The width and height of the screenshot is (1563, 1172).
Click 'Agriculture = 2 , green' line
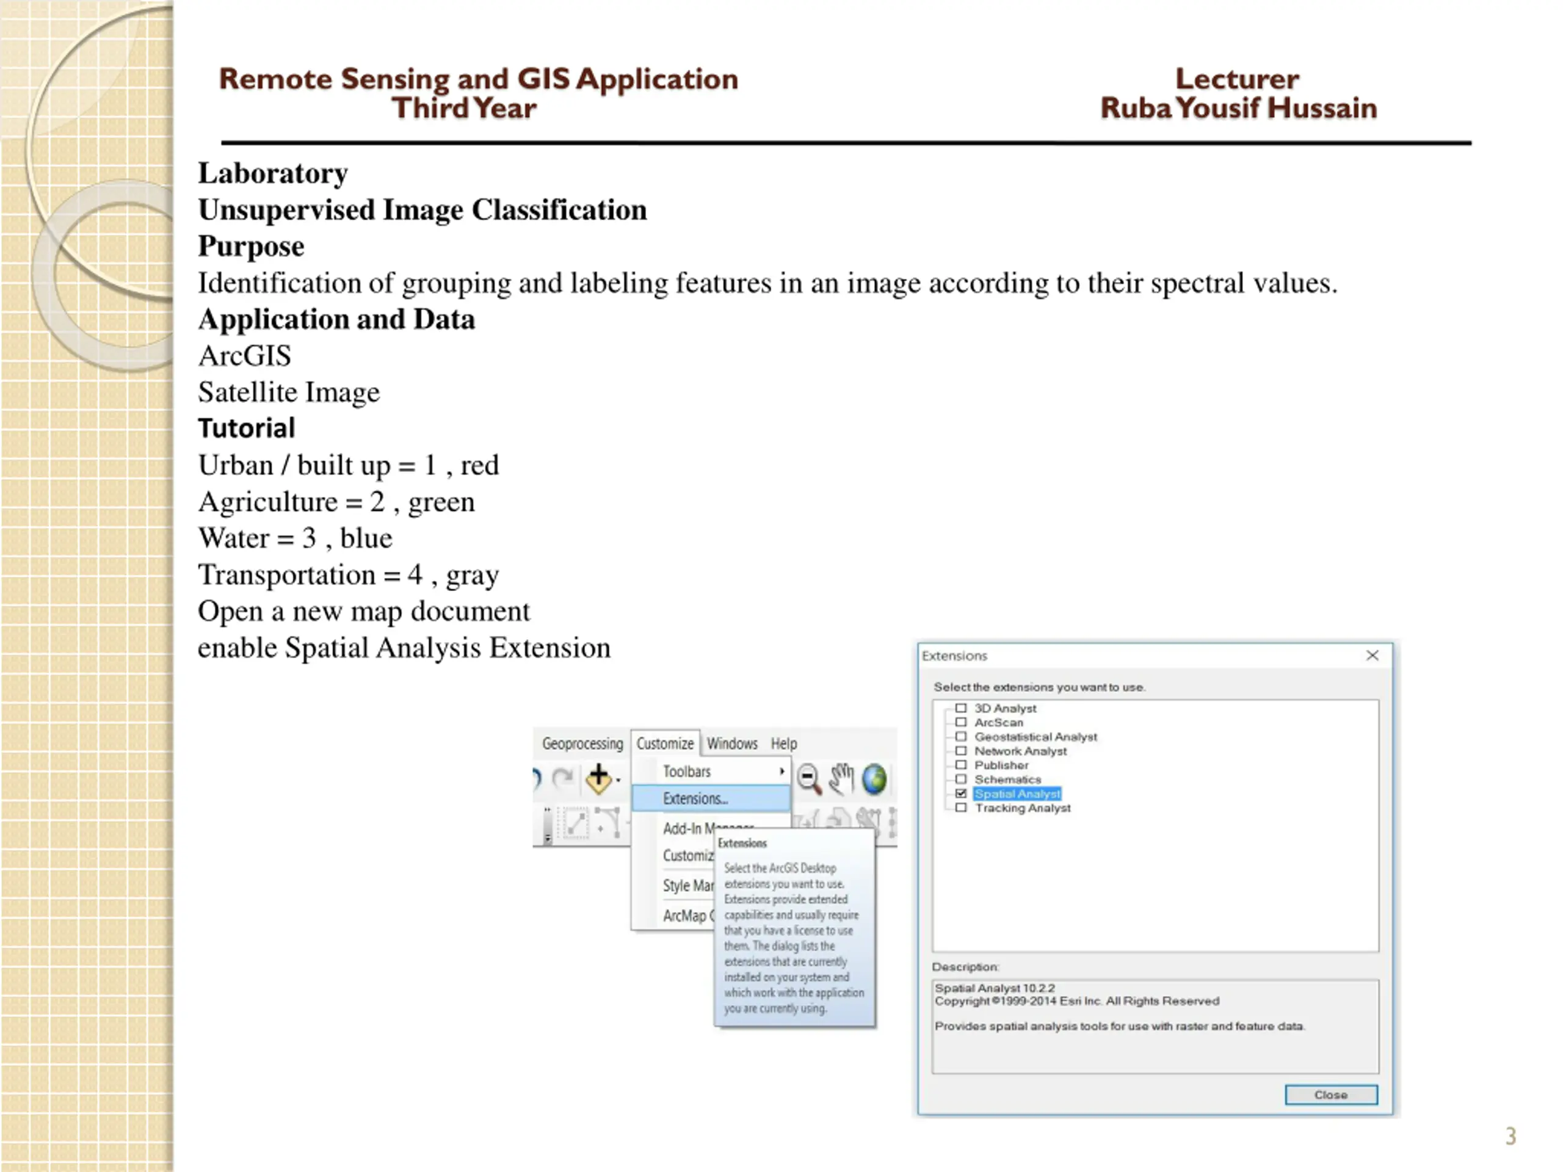pos(336,502)
